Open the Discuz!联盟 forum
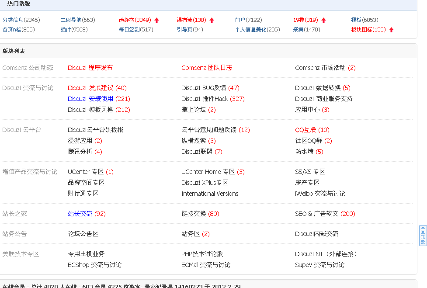Screen dimensions: 427x288 point(197,151)
